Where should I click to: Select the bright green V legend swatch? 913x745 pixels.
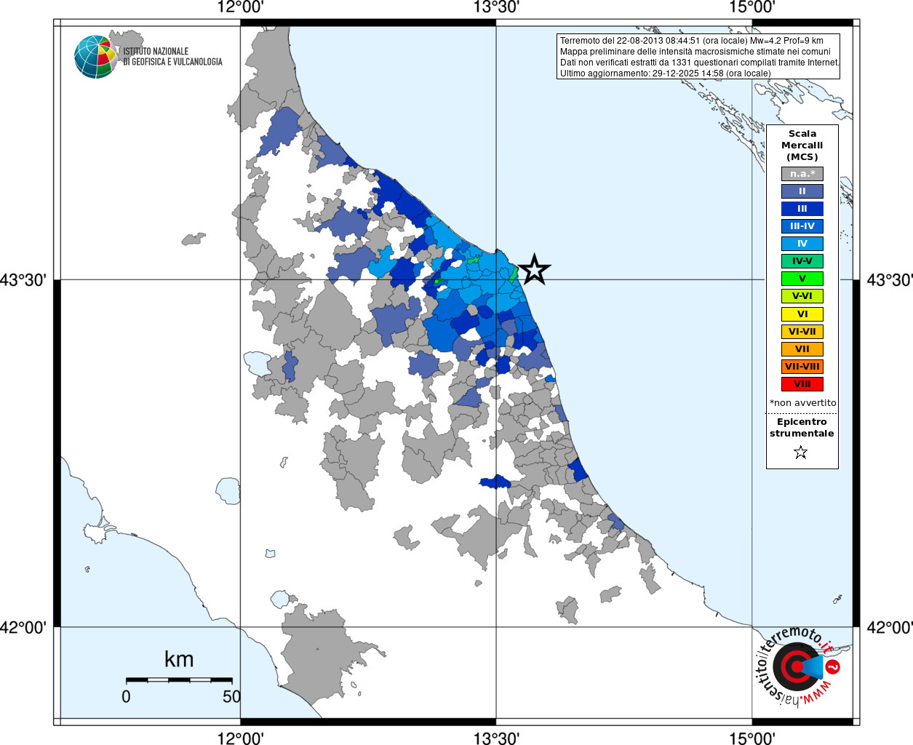coord(802,279)
